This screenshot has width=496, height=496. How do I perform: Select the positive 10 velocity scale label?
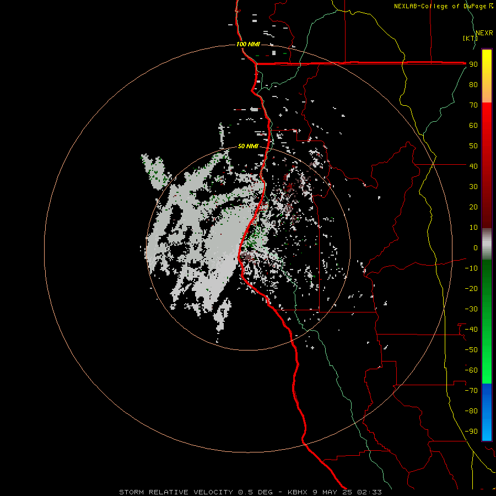pos(473,228)
